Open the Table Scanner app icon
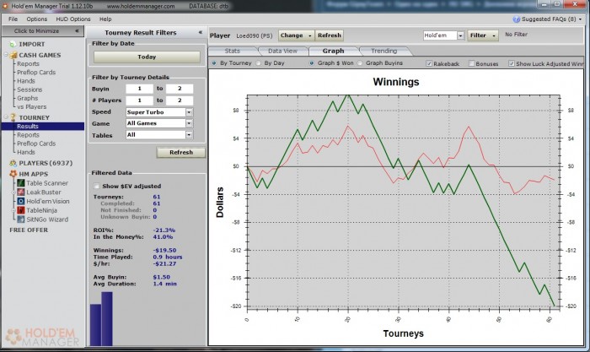590x352 pixels. pyautogui.click(x=21, y=183)
